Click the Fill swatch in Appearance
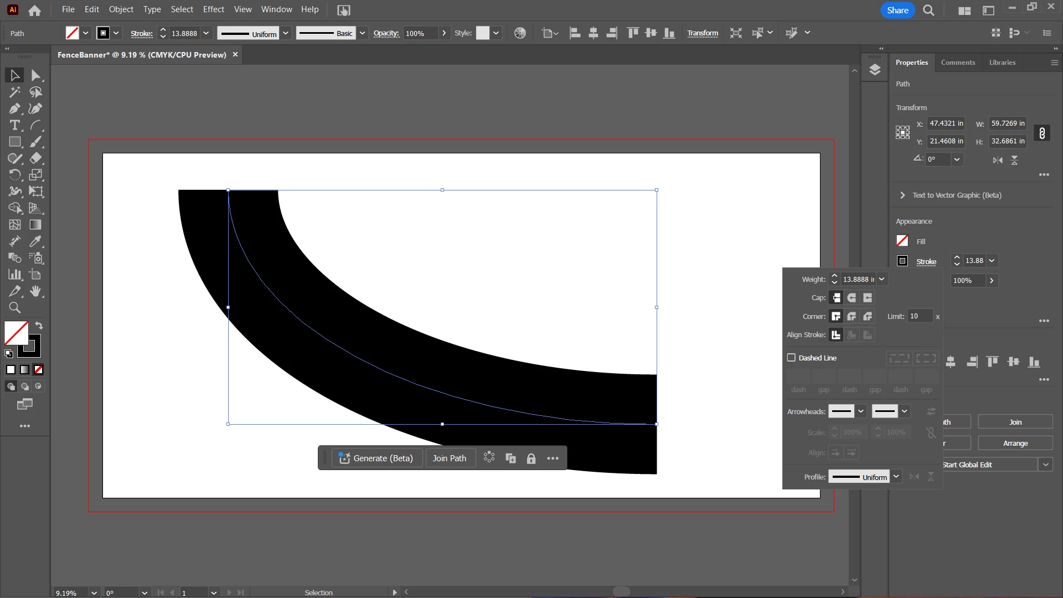This screenshot has width=1063, height=598. 902,241
